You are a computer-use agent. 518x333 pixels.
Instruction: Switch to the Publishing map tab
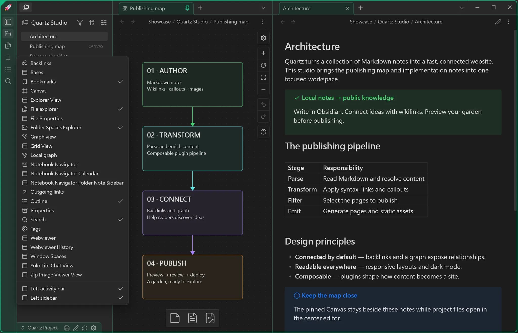(x=156, y=8)
